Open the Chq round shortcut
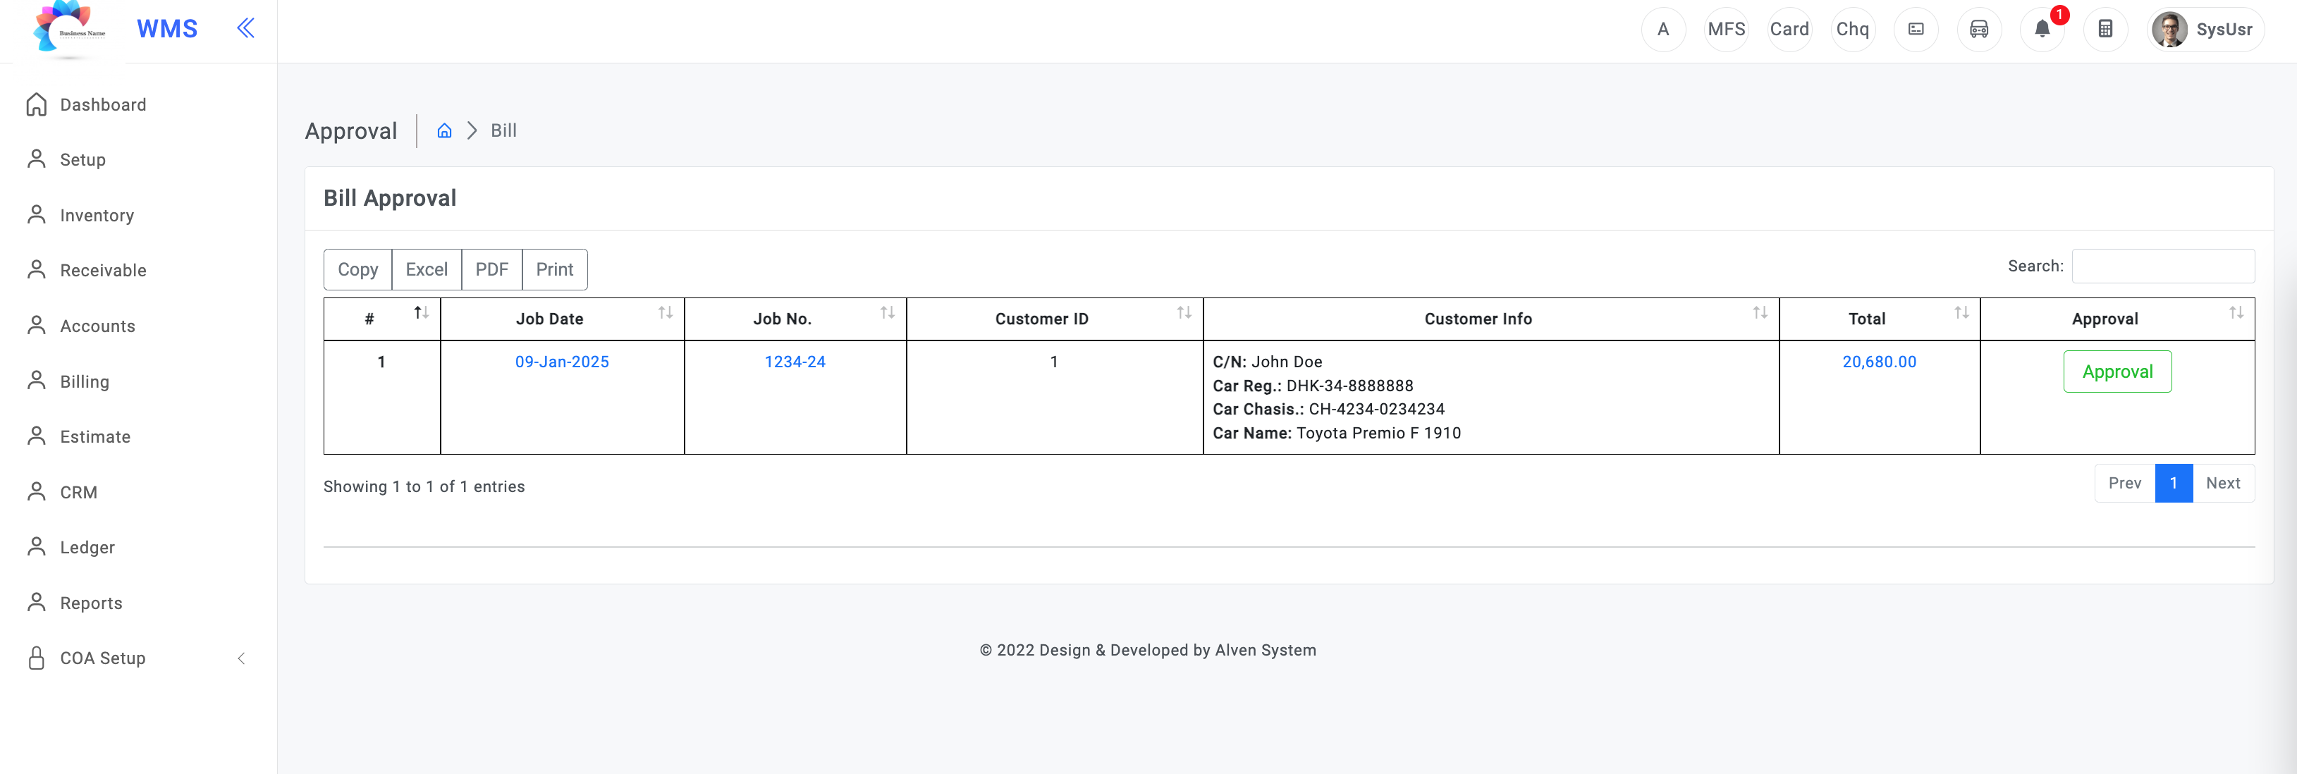The width and height of the screenshot is (2297, 774). [1852, 30]
